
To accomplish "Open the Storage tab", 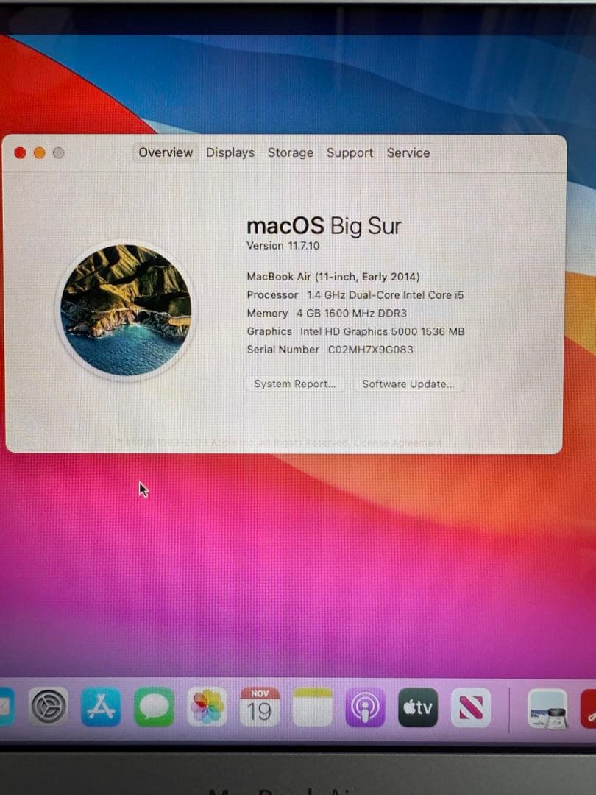I will click(291, 152).
